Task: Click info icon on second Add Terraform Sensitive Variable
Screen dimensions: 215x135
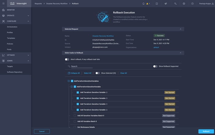Action: pyautogui.click(x=107, y=98)
